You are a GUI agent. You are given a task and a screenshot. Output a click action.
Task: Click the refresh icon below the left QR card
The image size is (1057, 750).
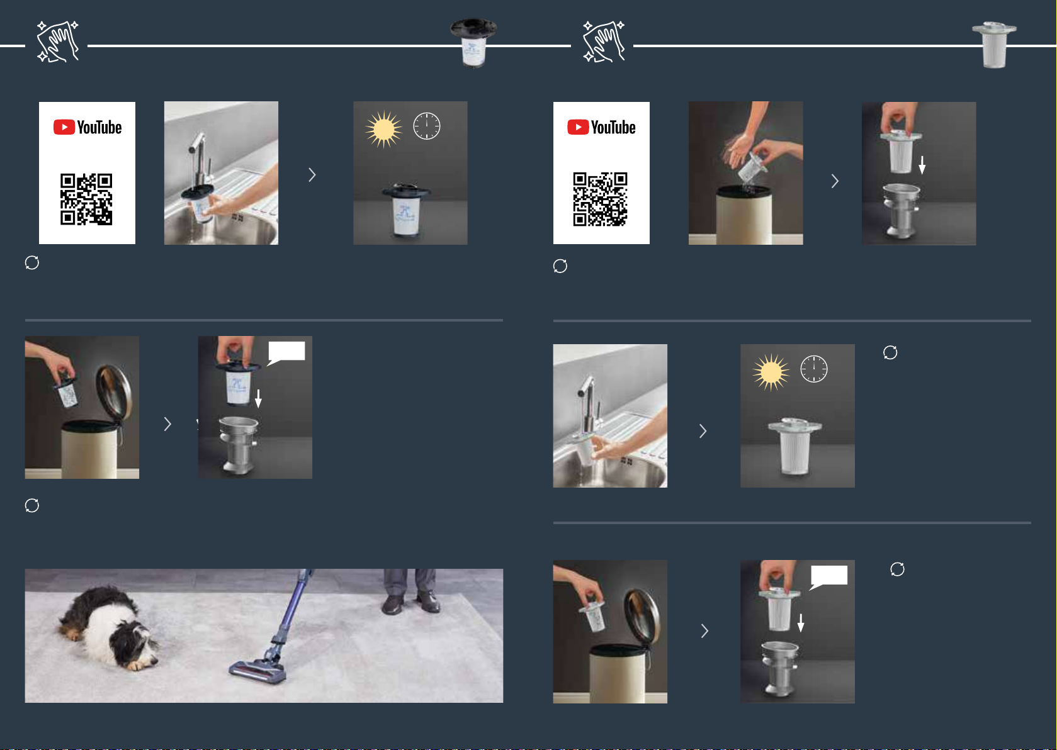tap(32, 262)
